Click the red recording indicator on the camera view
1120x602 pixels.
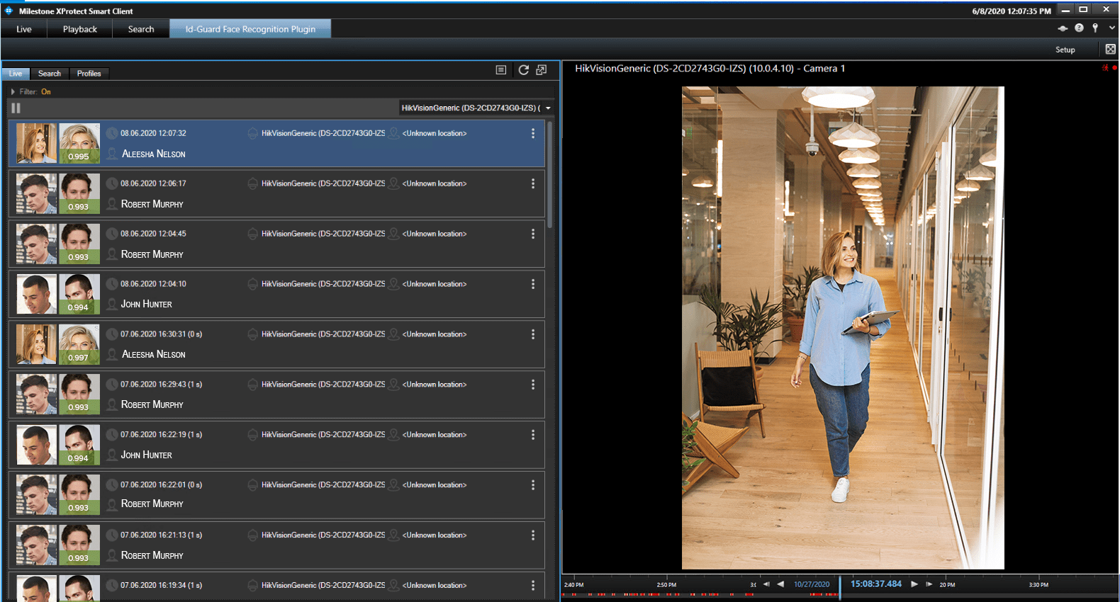[1114, 68]
